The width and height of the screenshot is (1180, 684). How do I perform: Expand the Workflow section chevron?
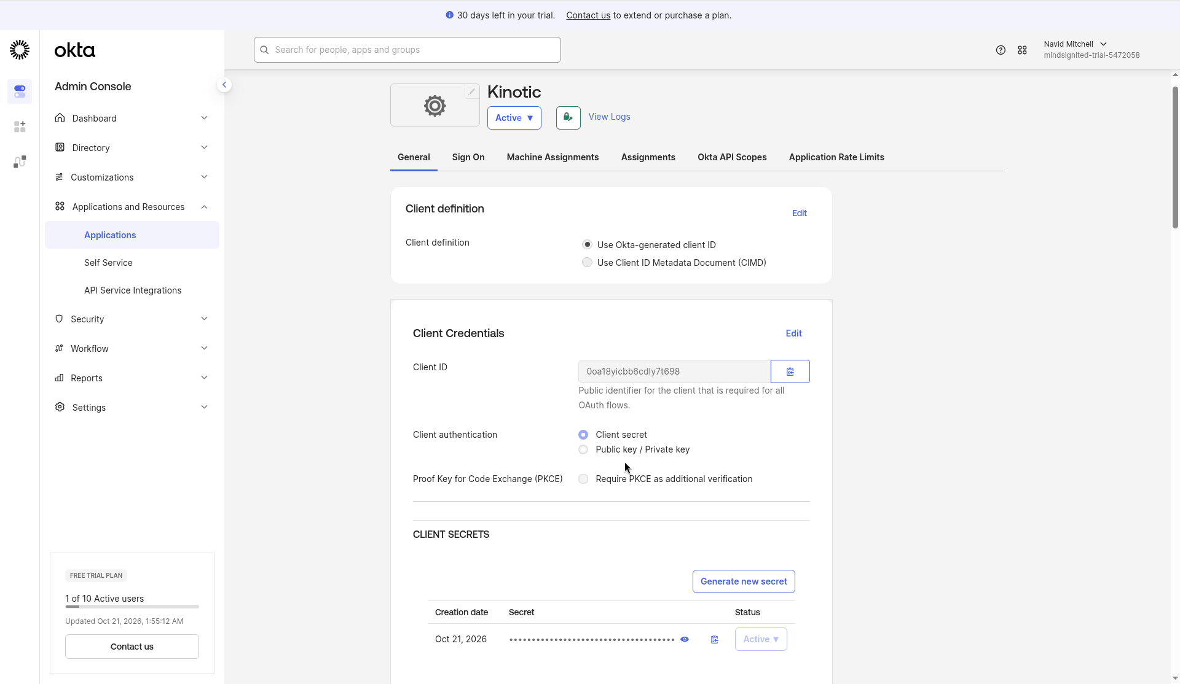tap(204, 348)
